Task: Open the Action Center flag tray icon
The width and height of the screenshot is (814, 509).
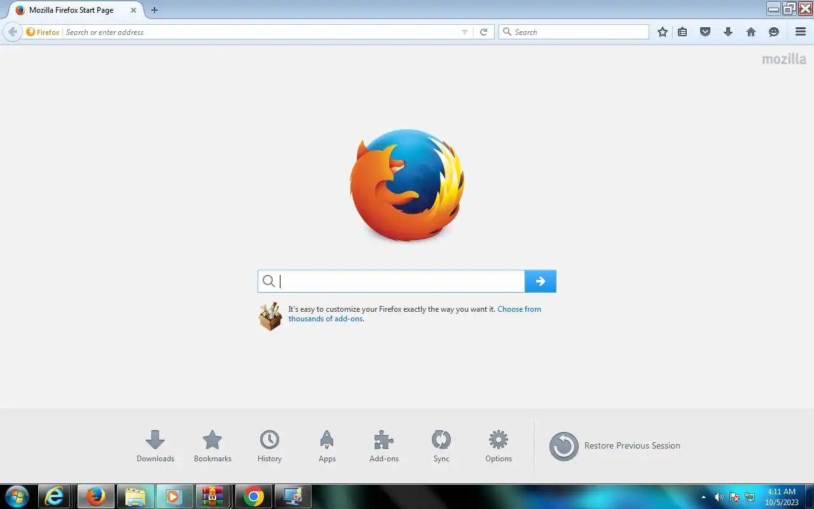Action: 735,498
